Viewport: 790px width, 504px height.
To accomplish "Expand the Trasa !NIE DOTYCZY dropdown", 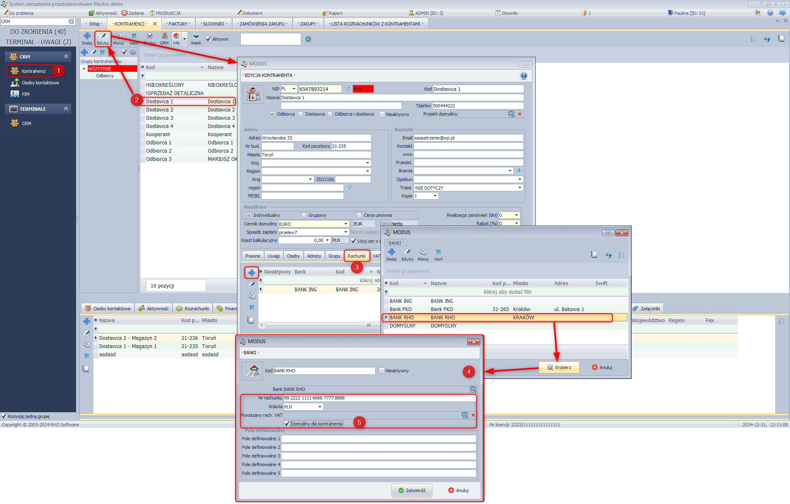I will (520, 188).
